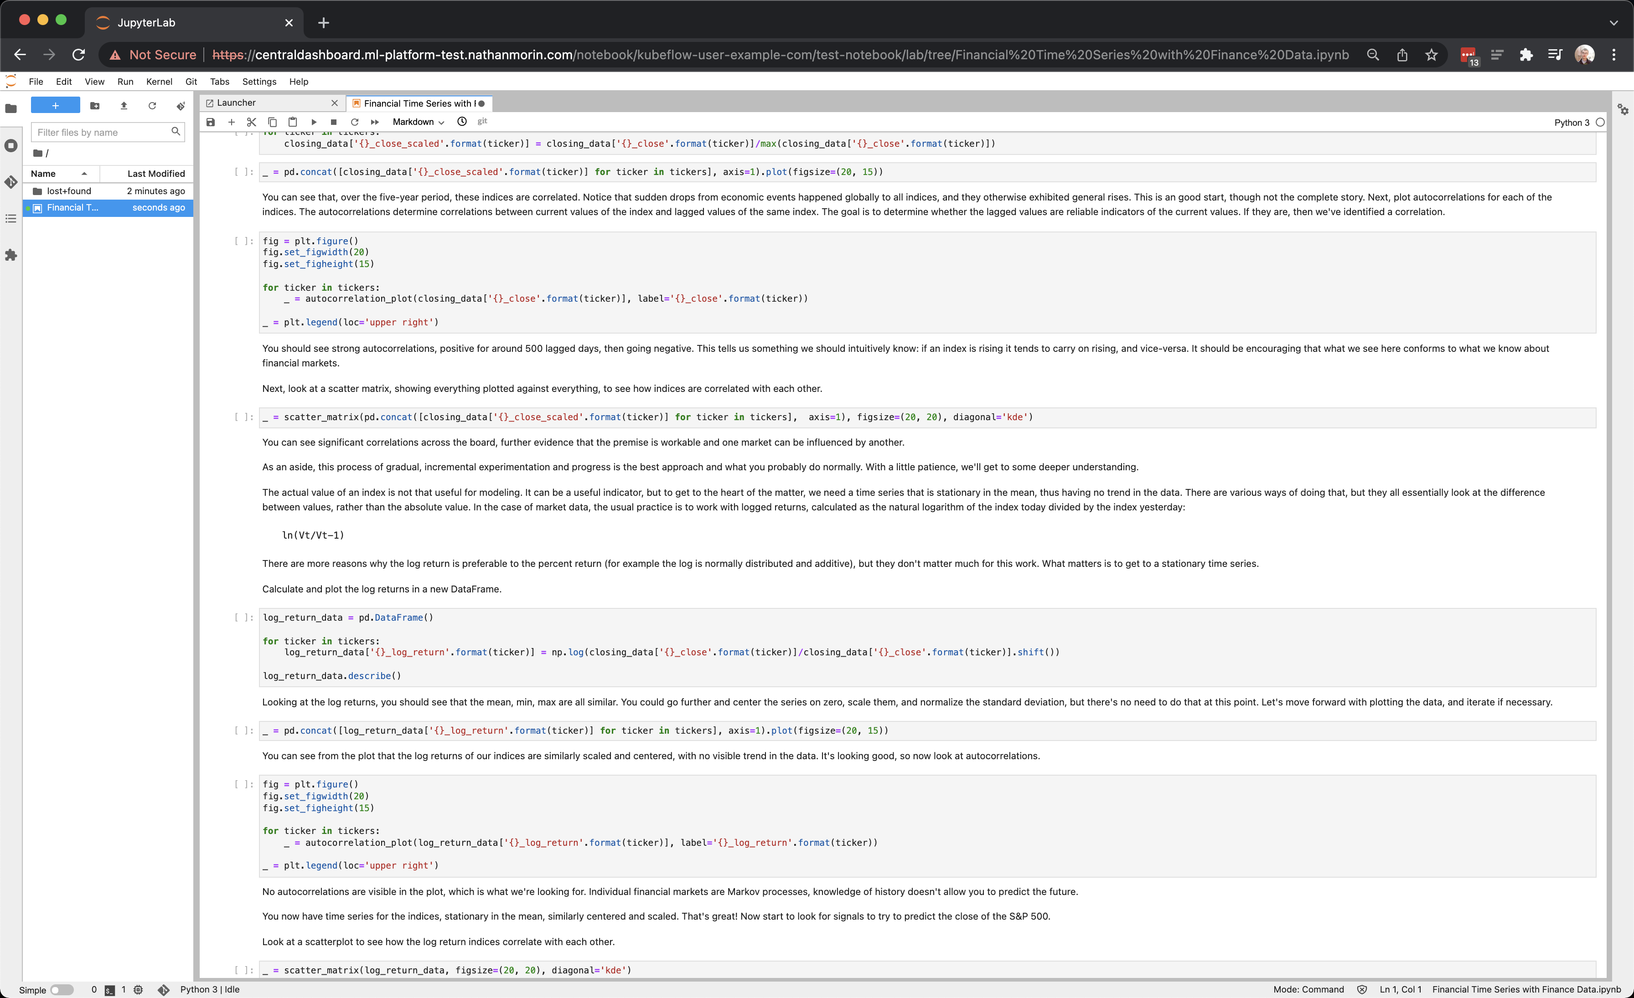Screen dimensions: 1634x998
Task: Click Ln 1, Col 1 in status bar
Action: pyautogui.click(x=1400, y=989)
